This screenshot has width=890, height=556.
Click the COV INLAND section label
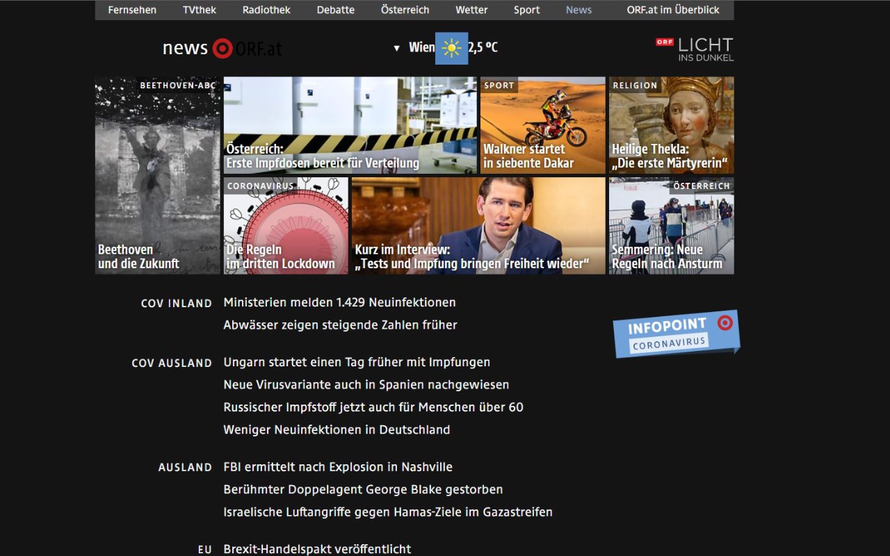point(177,303)
